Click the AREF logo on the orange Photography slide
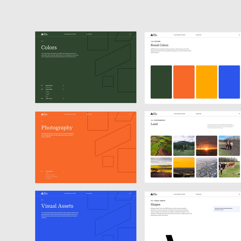Screen dimensions: 241x241 44,114
